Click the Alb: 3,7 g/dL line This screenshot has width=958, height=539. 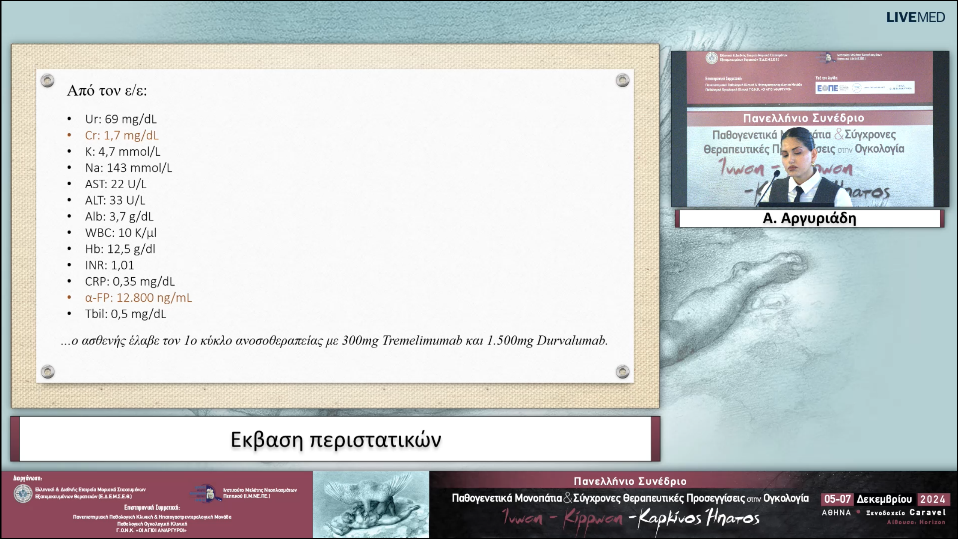(119, 216)
